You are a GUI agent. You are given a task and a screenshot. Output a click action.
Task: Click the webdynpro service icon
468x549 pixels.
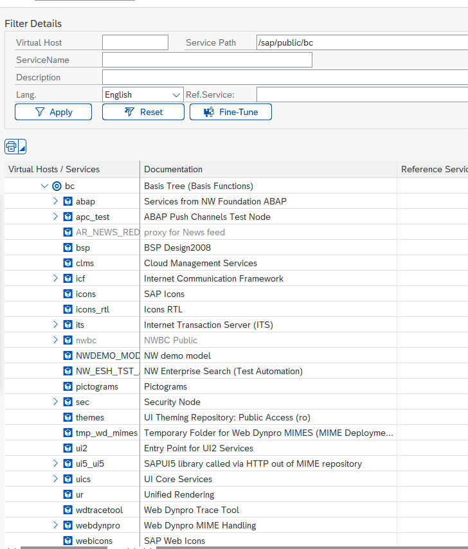(68, 525)
